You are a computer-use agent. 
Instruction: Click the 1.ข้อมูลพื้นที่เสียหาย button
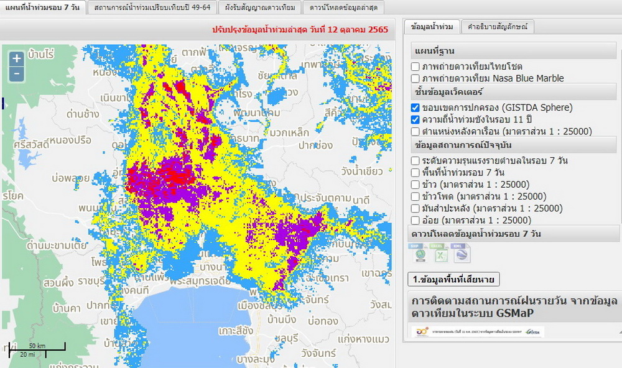pyautogui.click(x=453, y=279)
